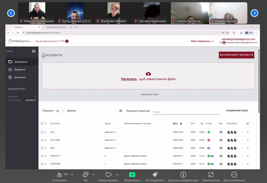Click the МАСОВИЙ ІМПОРТ ДОКУМЕНТІВ button
The width and height of the screenshot is (267, 183).
pyautogui.click(x=236, y=55)
